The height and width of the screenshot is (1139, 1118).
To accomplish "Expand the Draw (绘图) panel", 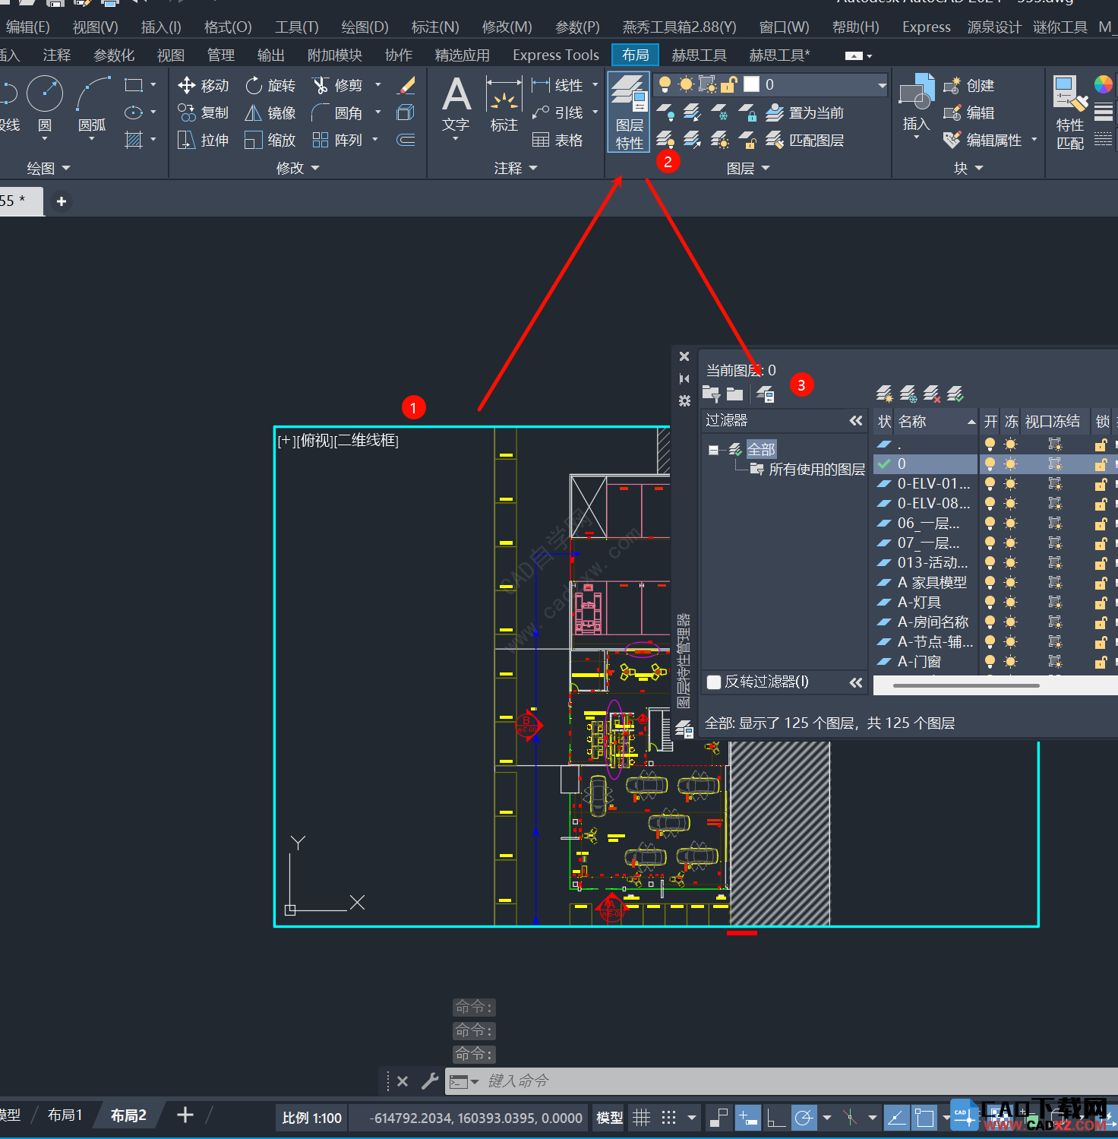I will click(49, 168).
